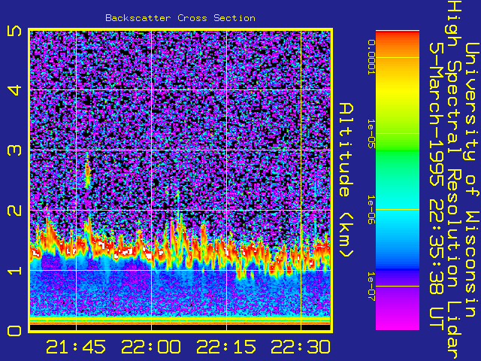Screen dimensions: 481x361
Task: Click the altitude label 0
Action: [x=14, y=331]
